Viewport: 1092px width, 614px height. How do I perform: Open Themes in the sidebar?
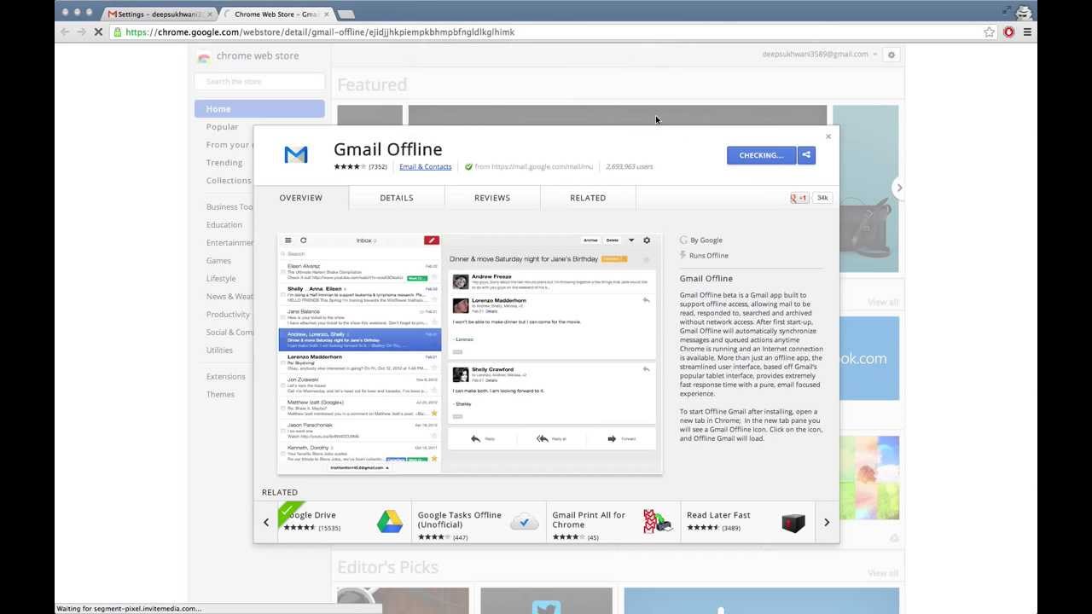[220, 395]
